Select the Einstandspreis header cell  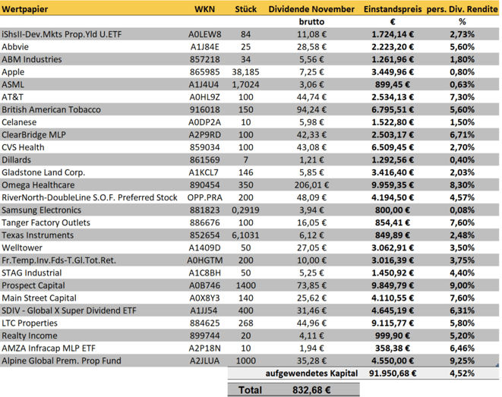click(x=393, y=9)
